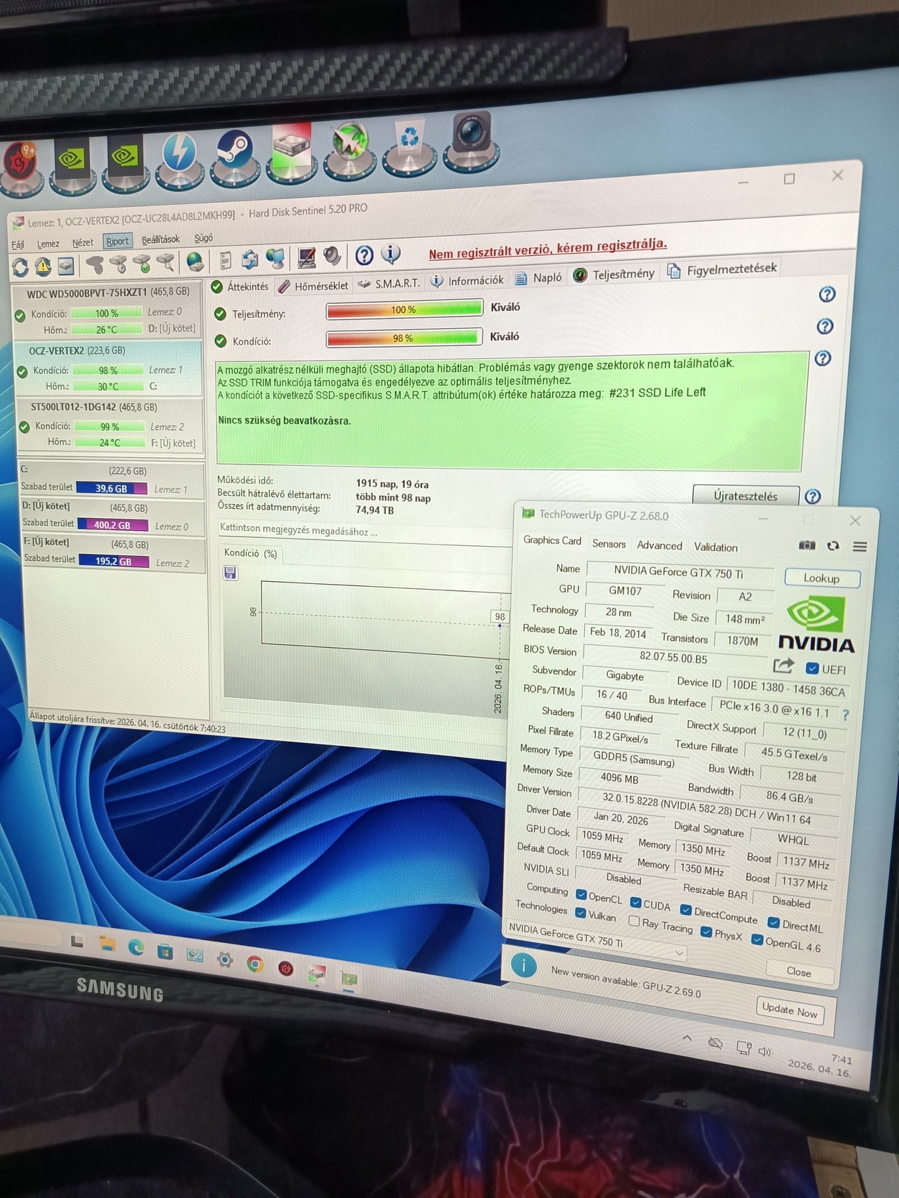Select the WDC WD5000BPVT disk entry

pos(108,311)
